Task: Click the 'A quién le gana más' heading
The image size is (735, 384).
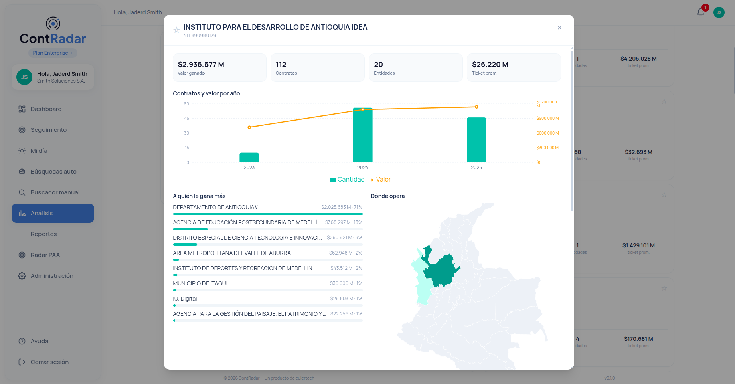Action: (x=199, y=196)
